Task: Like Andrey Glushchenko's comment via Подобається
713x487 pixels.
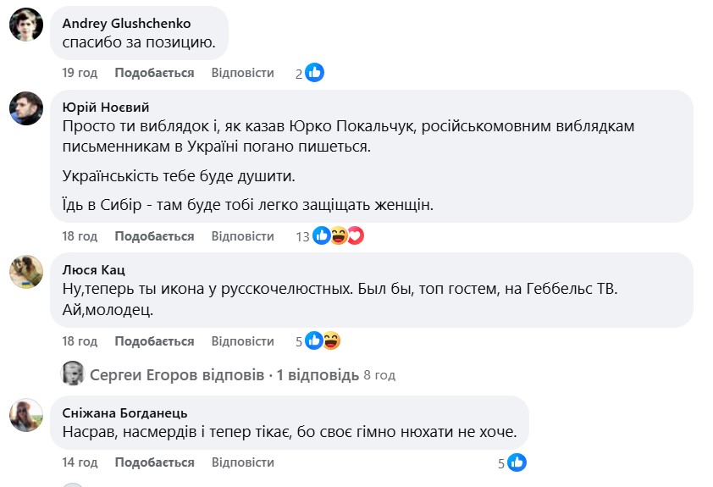Action: [154, 73]
